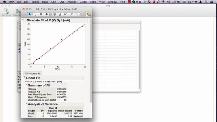217x122 pixels.
Task: Click the user account silhouette icon
Action: click(x=200, y=2)
